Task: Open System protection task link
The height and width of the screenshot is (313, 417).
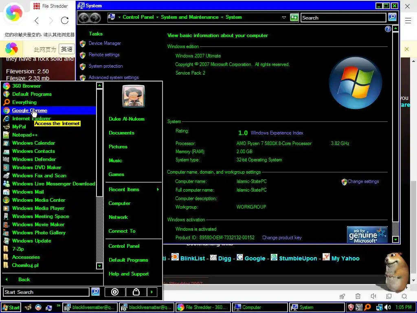Action: pyautogui.click(x=105, y=66)
